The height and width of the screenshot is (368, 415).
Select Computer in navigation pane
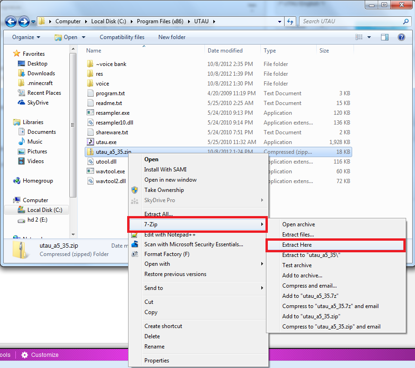pyautogui.click(x=30, y=200)
